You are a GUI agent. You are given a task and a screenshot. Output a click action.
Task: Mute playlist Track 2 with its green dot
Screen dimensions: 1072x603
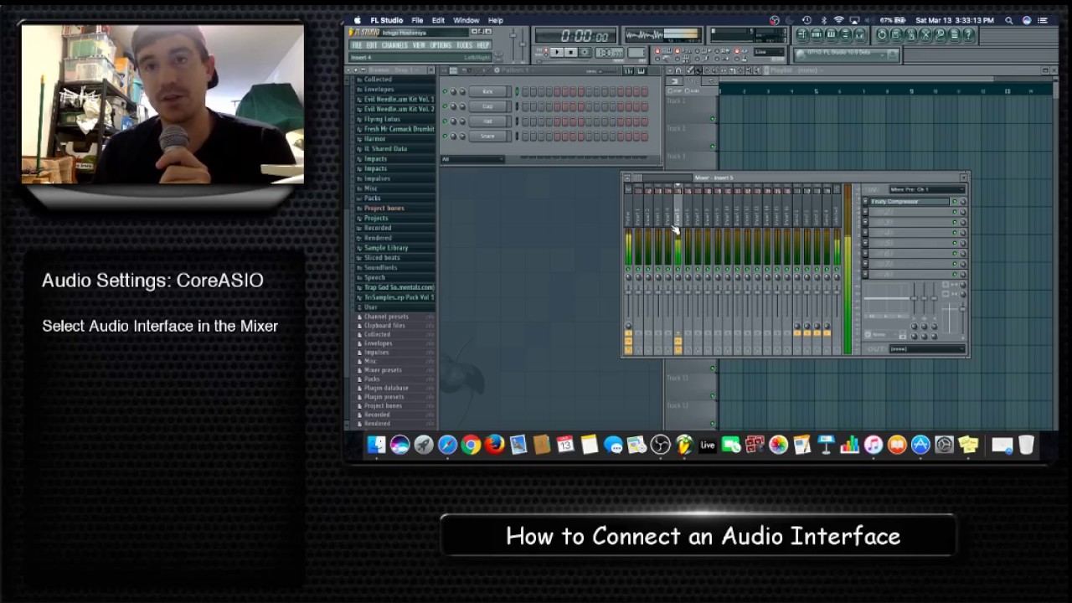tap(712, 147)
